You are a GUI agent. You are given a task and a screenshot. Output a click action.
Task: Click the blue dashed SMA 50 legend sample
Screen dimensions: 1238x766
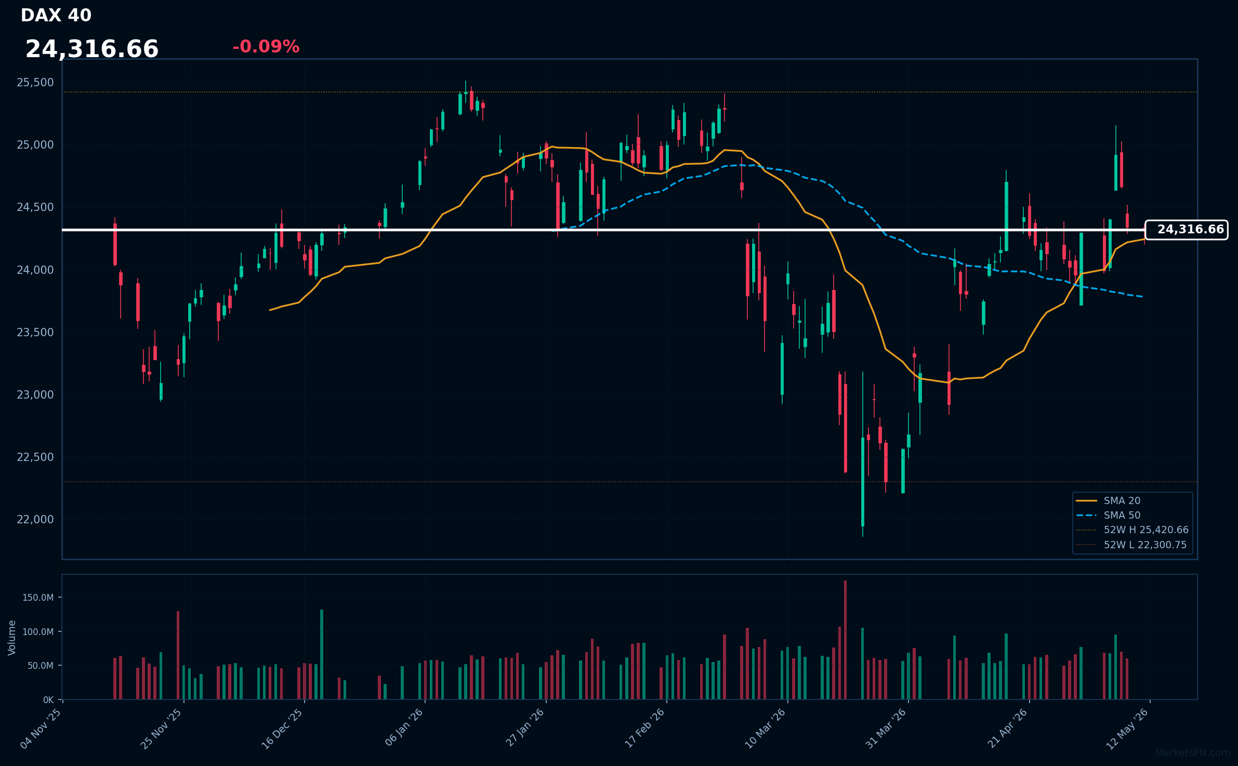1086,516
